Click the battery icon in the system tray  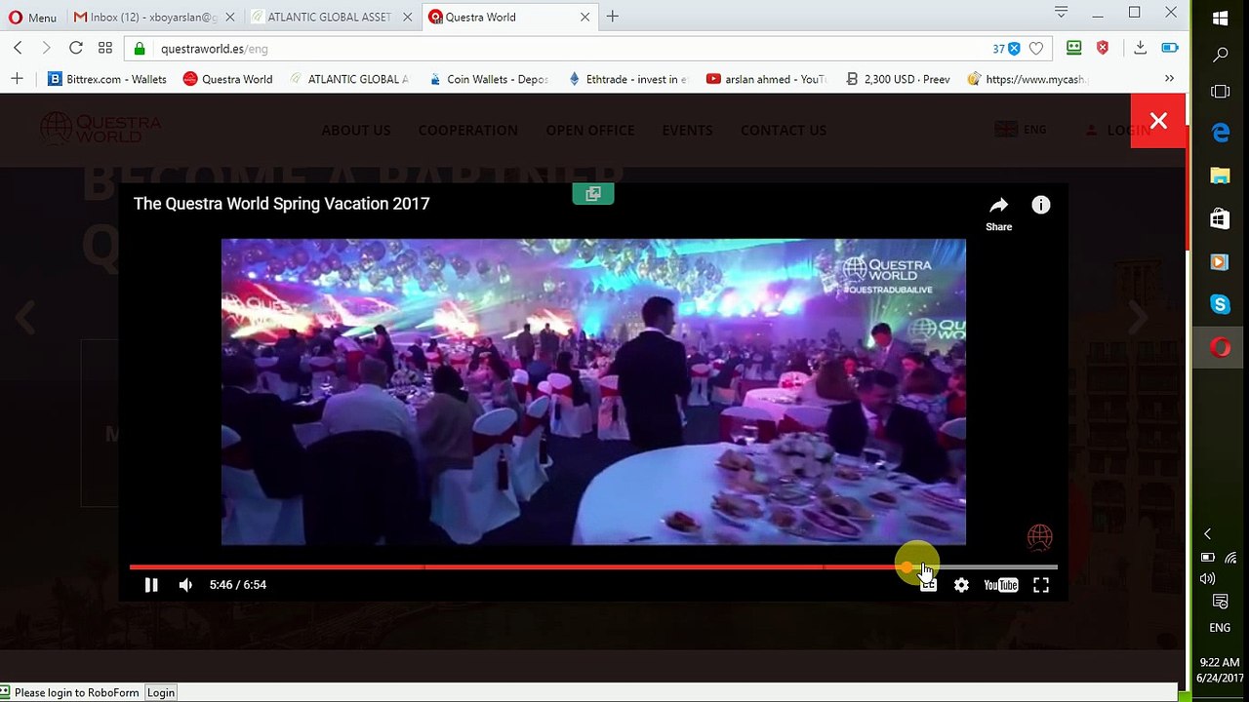click(1207, 558)
